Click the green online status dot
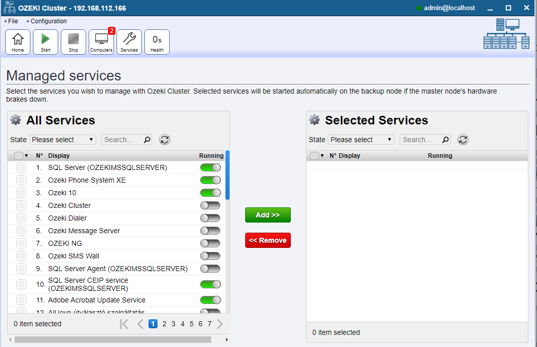Image resolution: width=537 pixels, height=347 pixels. [418, 8]
